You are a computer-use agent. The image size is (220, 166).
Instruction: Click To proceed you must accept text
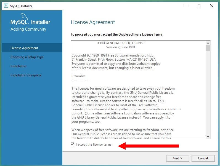[117, 34]
